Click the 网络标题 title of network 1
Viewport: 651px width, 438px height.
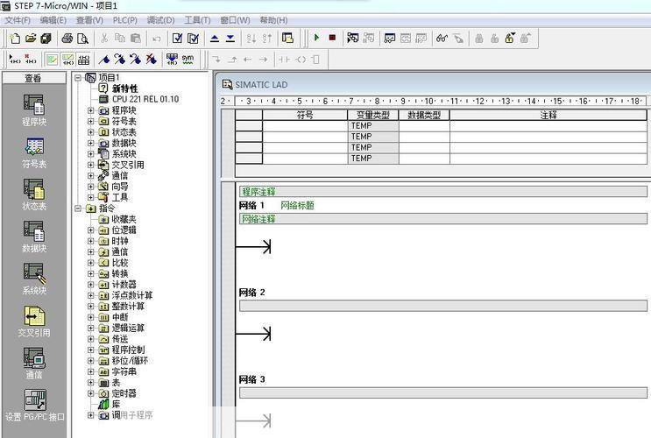[x=297, y=206]
